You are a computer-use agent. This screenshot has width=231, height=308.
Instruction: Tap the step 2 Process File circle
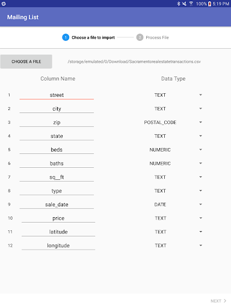pyautogui.click(x=140, y=37)
